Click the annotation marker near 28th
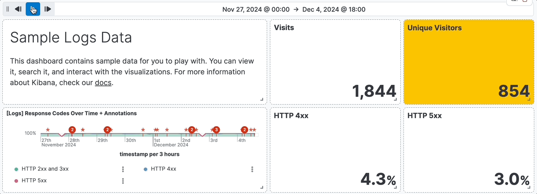 pyautogui.click(x=72, y=130)
